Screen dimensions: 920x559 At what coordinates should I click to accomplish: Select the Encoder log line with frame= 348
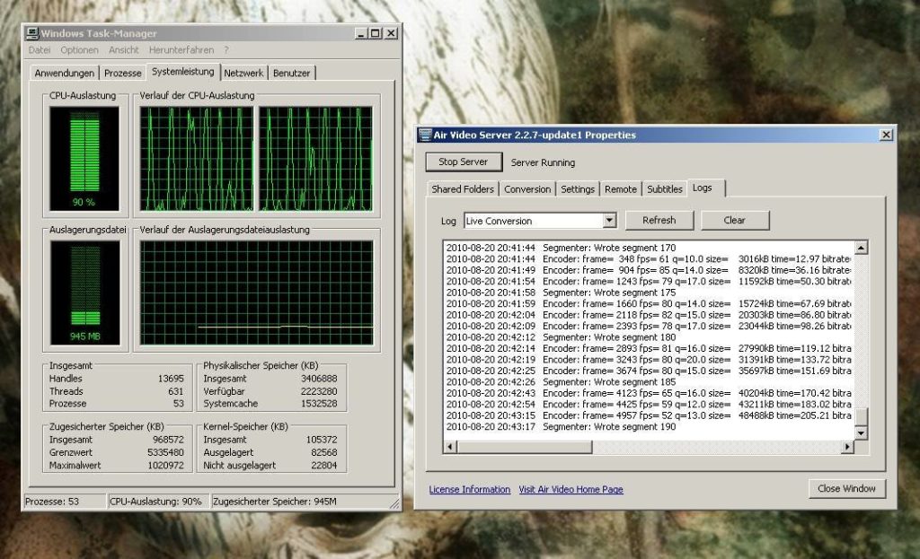(649, 259)
